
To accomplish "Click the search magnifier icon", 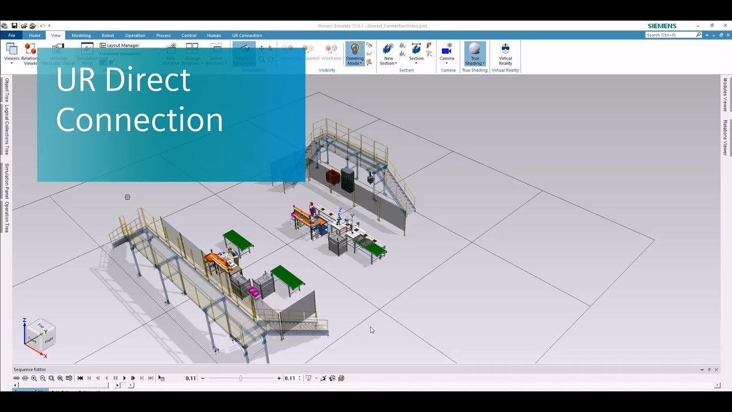I will [699, 35].
